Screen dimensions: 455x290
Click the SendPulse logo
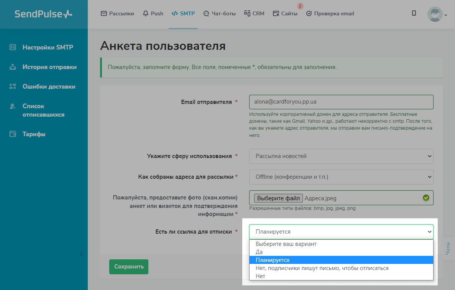pos(43,14)
